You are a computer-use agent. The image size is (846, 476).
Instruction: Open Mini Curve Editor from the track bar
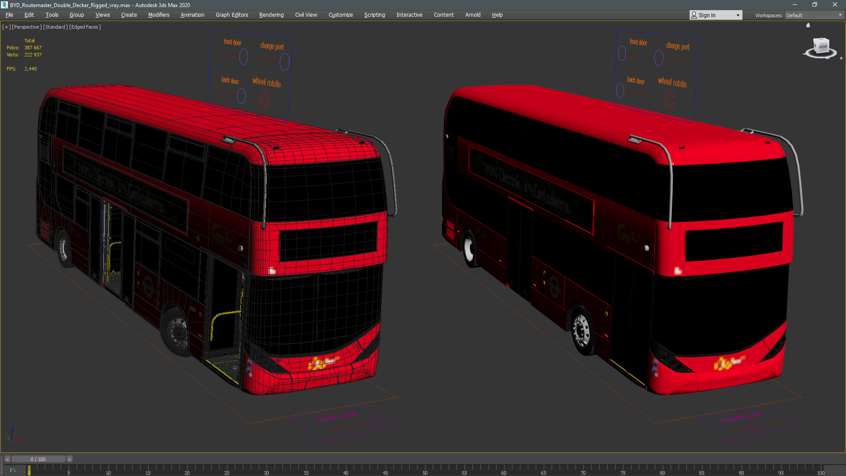[x=13, y=470]
